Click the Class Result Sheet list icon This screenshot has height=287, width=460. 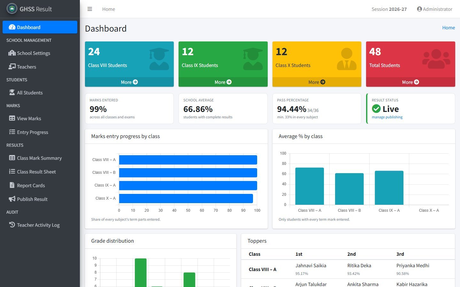point(12,172)
